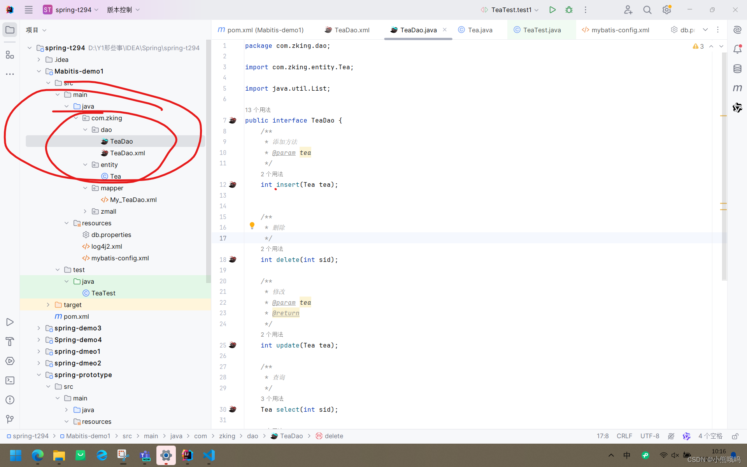Click the intention lightbulb on line 16
Viewport: 747px width, 467px height.
[252, 225]
